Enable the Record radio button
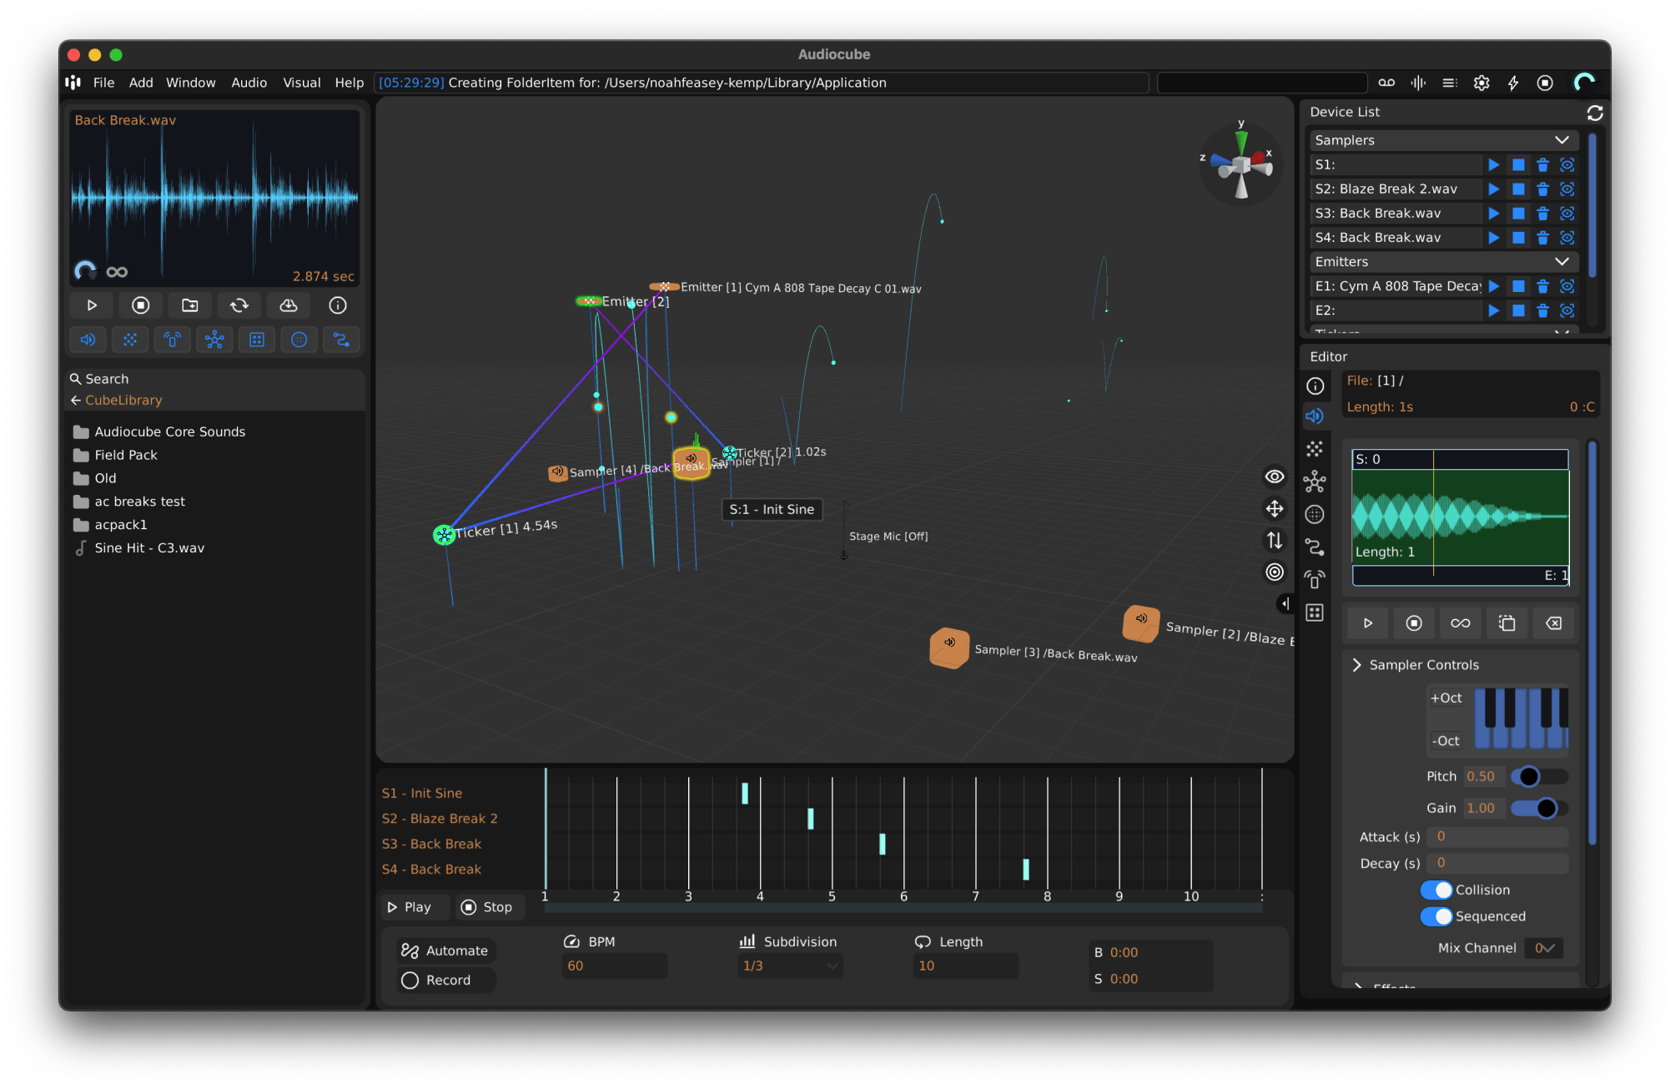Viewport: 1670px width, 1089px height. [x=410, y=981]
